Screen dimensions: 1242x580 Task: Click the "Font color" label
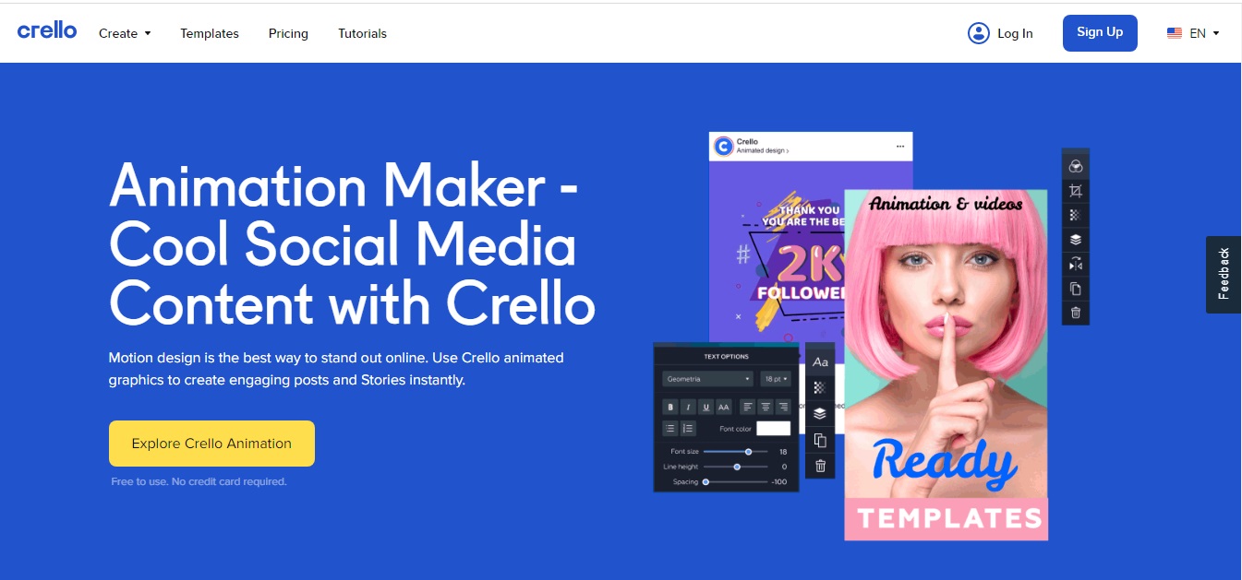pyautogui.click(x=735, y=429)
